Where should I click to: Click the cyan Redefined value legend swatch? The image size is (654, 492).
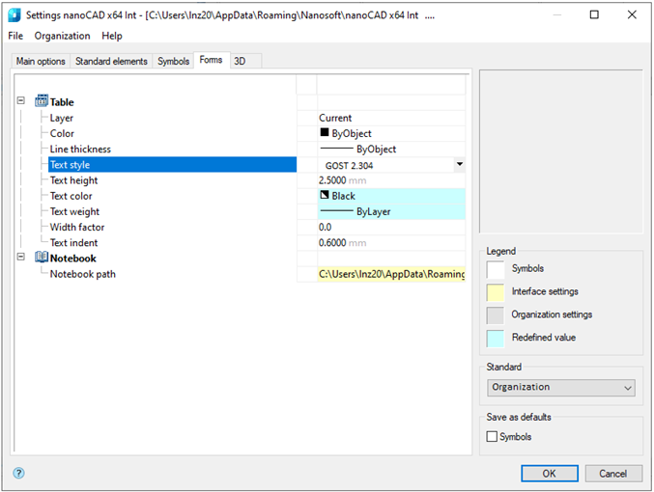pos(496,339)
